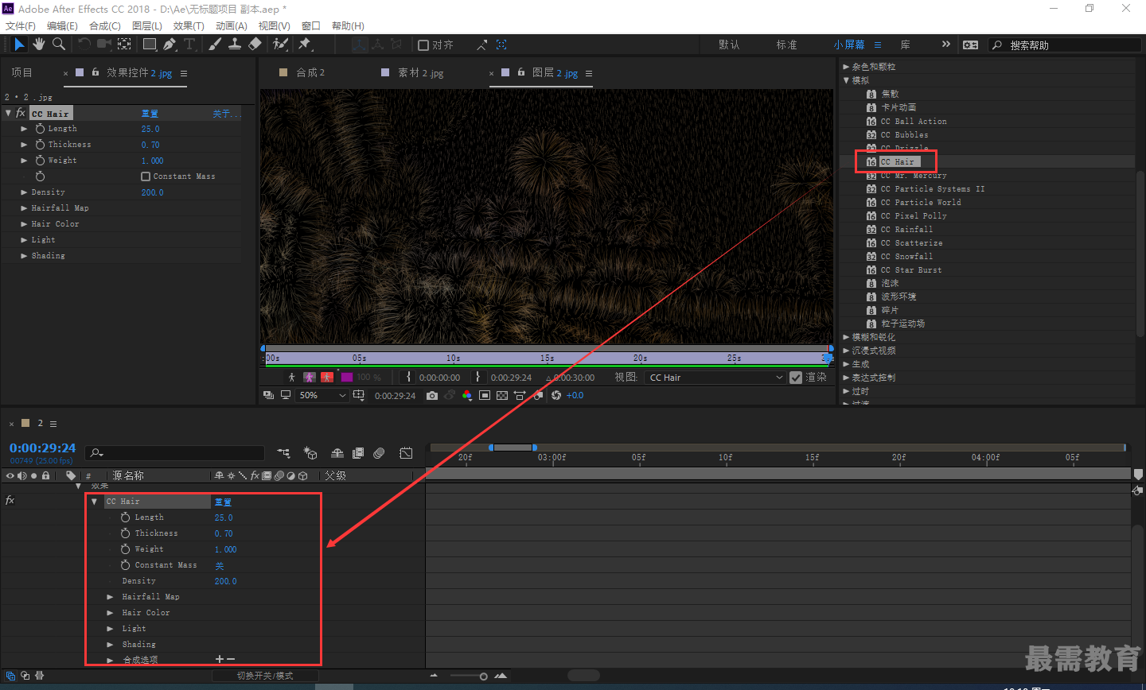Toggle the 渲染 render checkbox

pyautogui.click(x=796, y=378)
